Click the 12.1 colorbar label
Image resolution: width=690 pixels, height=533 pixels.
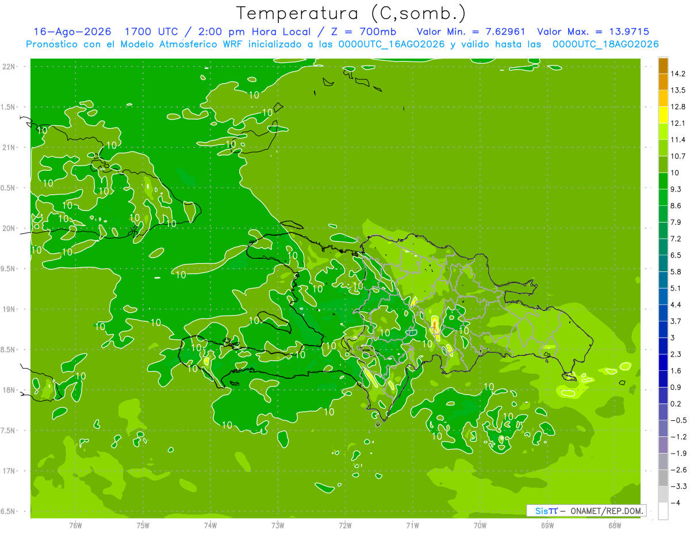click(x=678, y=123)
